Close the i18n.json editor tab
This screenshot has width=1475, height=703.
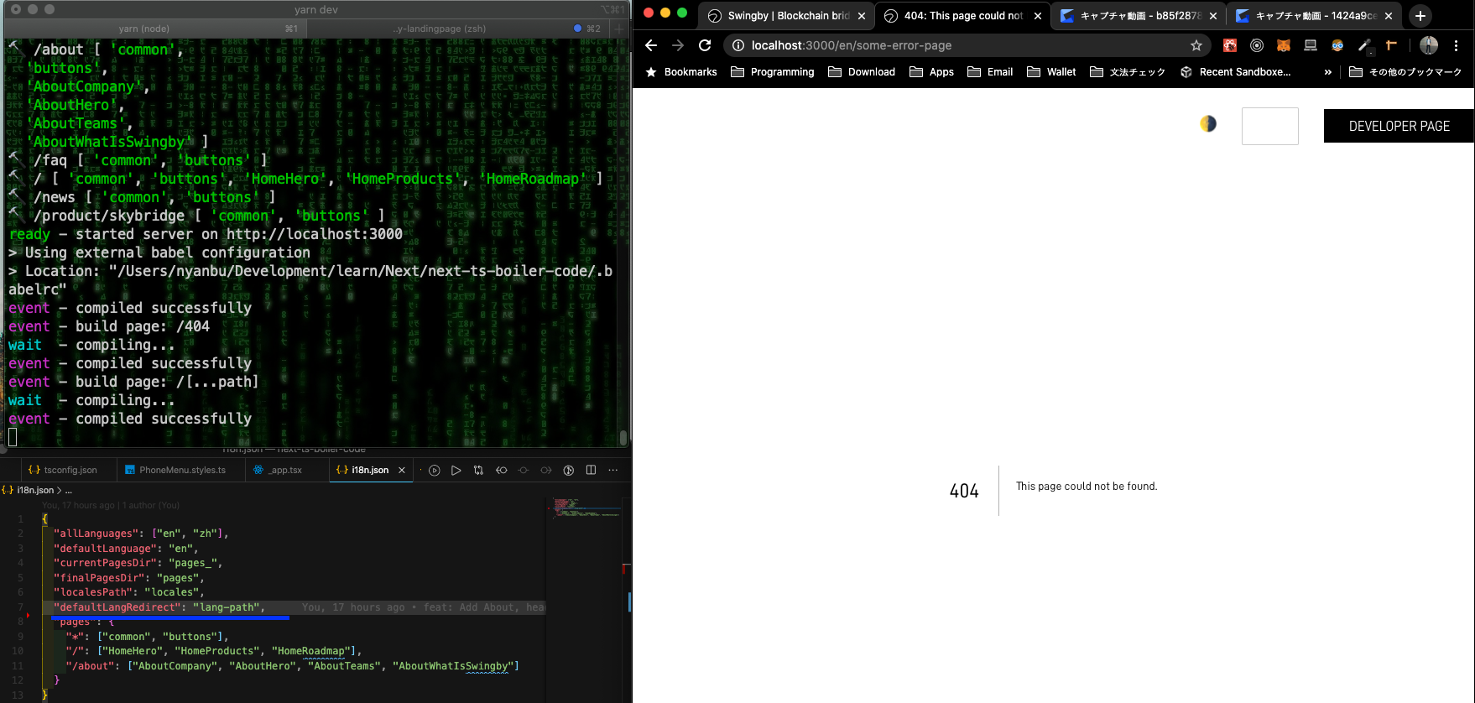point(402,470)
